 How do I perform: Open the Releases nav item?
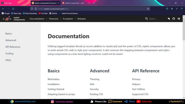click(x=82, y=19)
